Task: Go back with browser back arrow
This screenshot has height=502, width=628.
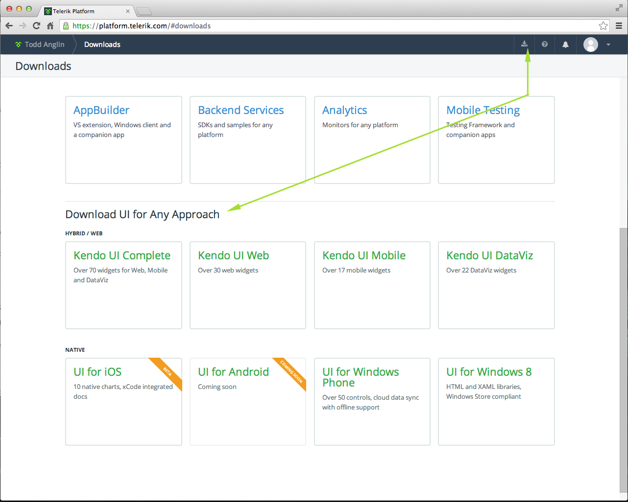Action: (9, 25)
